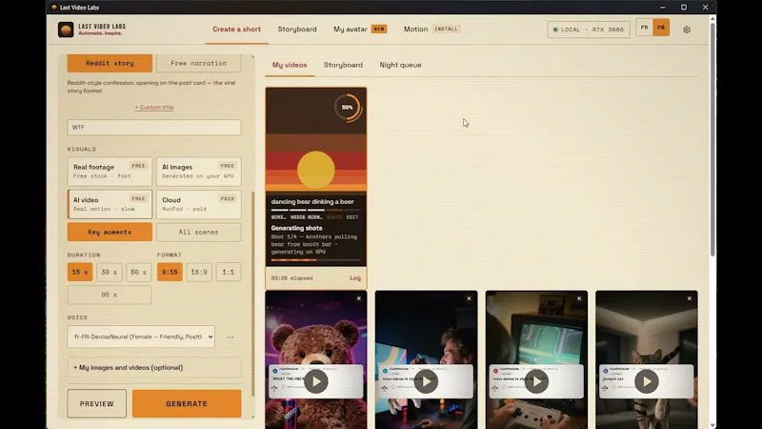Click the Last Video Labs sun logo

(x=66, y=30)
